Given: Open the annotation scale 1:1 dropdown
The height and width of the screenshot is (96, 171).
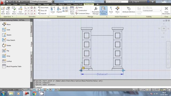Looking at the screenshot, I should 142,90.
